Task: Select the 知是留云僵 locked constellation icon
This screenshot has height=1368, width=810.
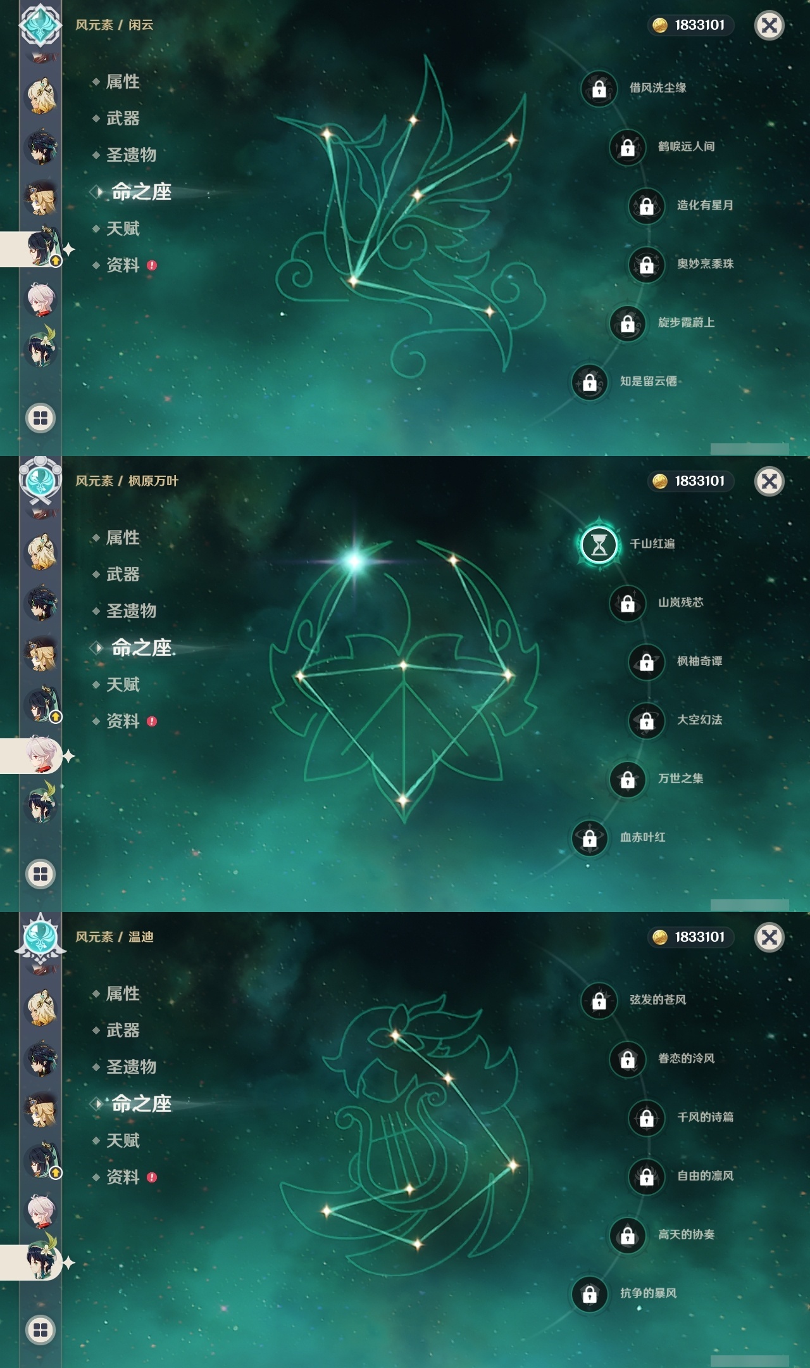Action: 589,382
